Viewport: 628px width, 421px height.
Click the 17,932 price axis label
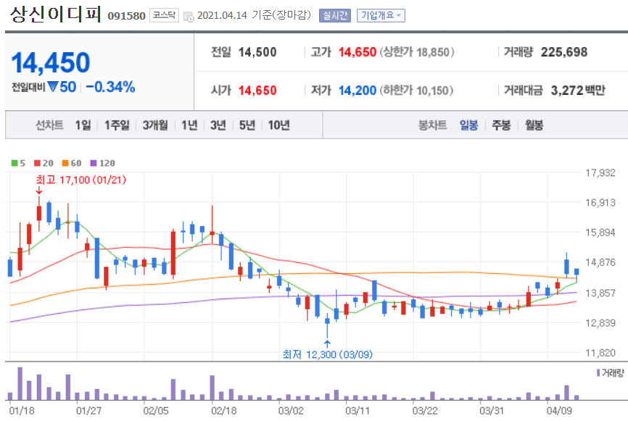[x=600, y=173]
